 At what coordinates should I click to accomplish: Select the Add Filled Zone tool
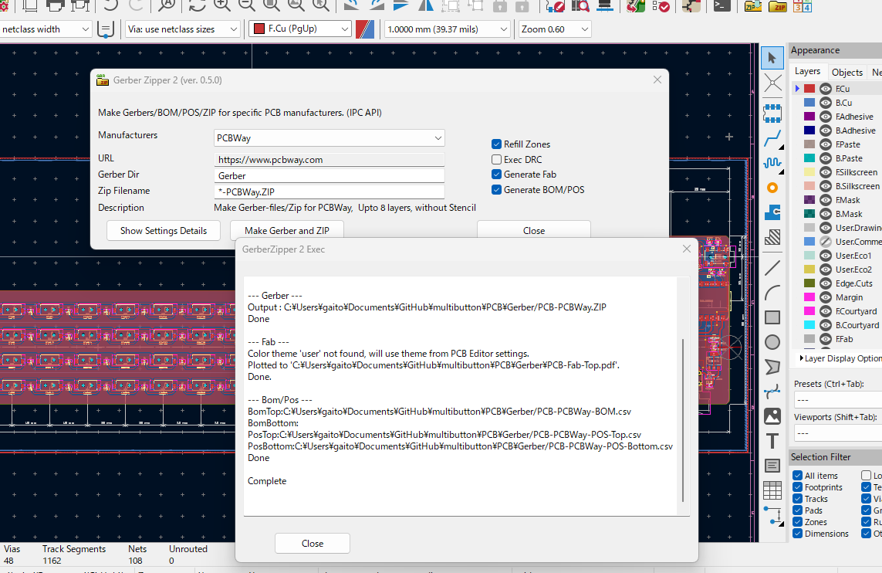772,212
